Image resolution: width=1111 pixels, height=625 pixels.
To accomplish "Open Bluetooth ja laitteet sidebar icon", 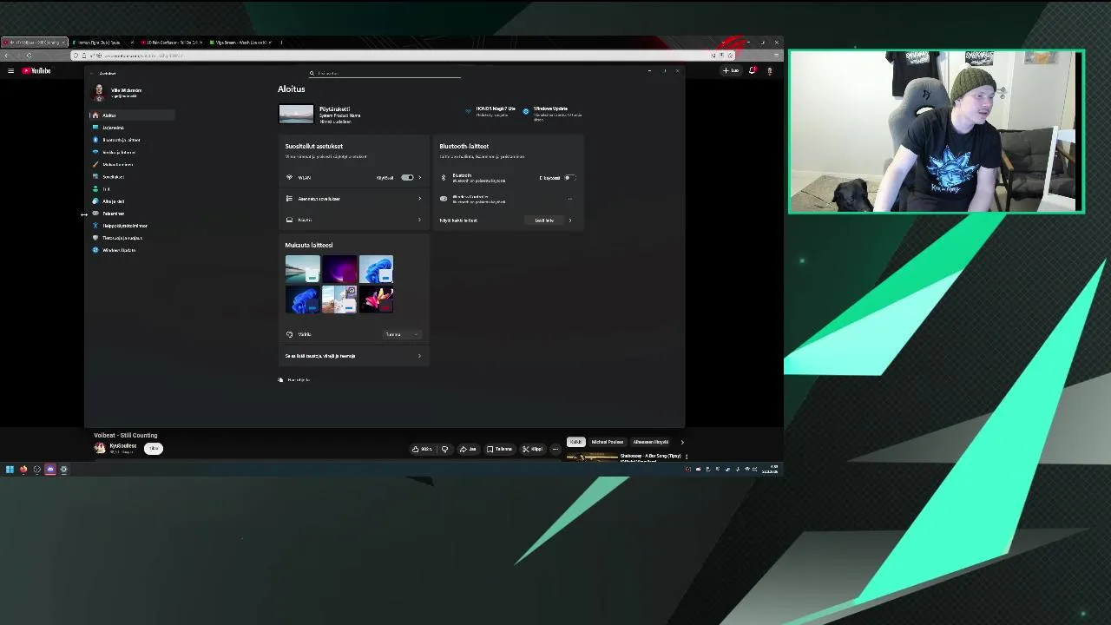I will (x=95, y=140).
